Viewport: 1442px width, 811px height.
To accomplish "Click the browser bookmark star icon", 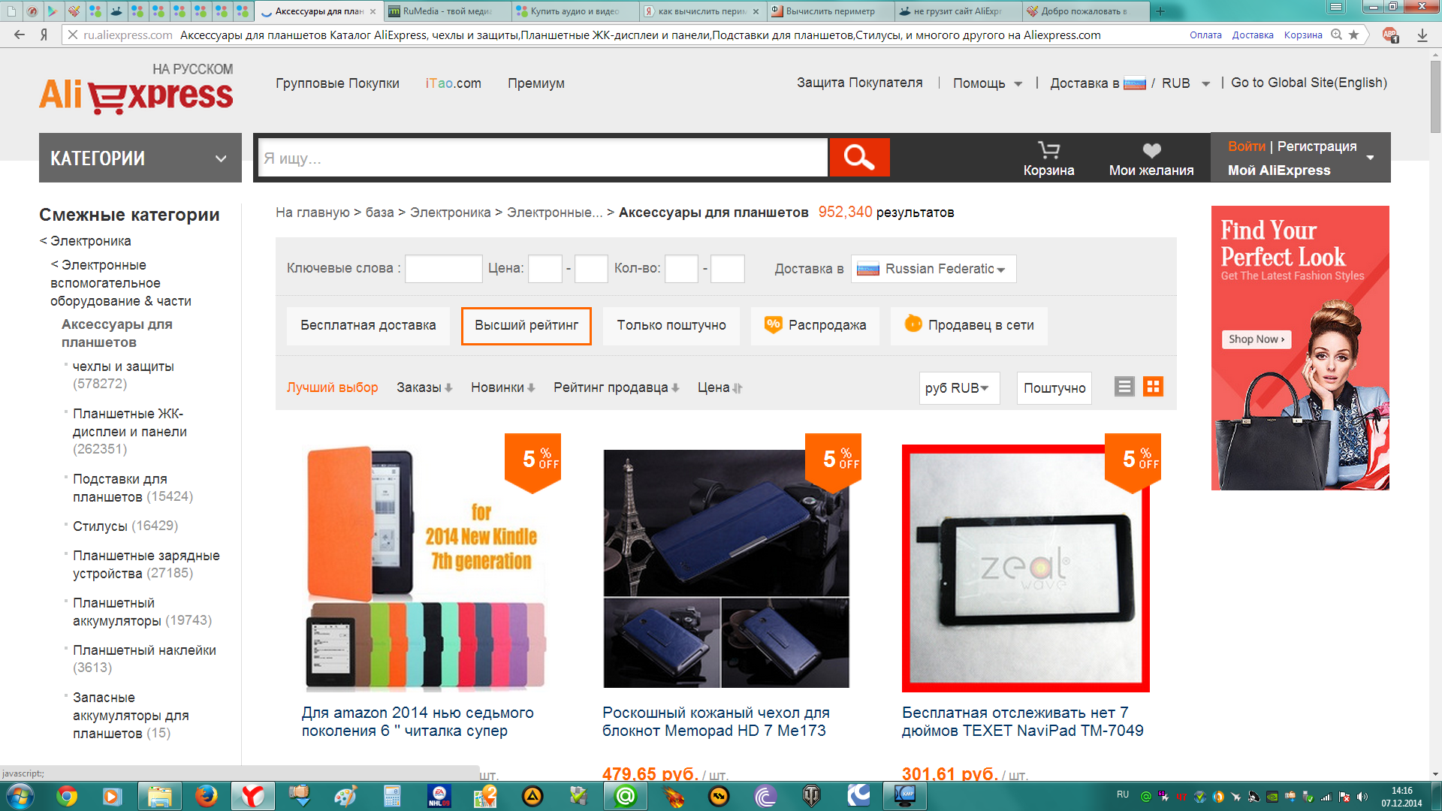I will 1353,35.
